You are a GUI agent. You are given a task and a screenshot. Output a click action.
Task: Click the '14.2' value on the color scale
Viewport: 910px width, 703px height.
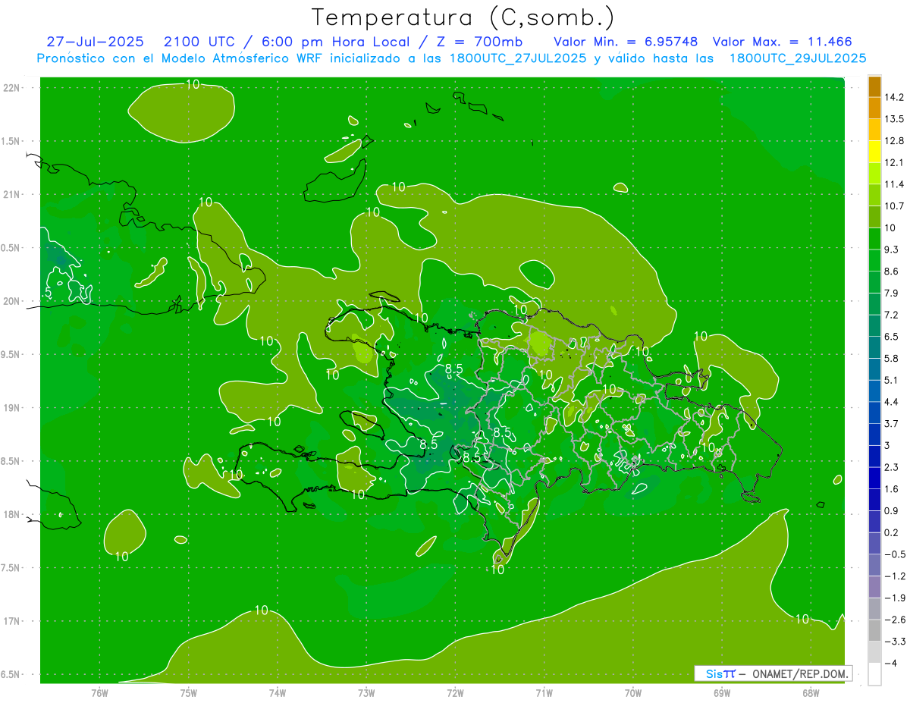[x=893, y=97]
